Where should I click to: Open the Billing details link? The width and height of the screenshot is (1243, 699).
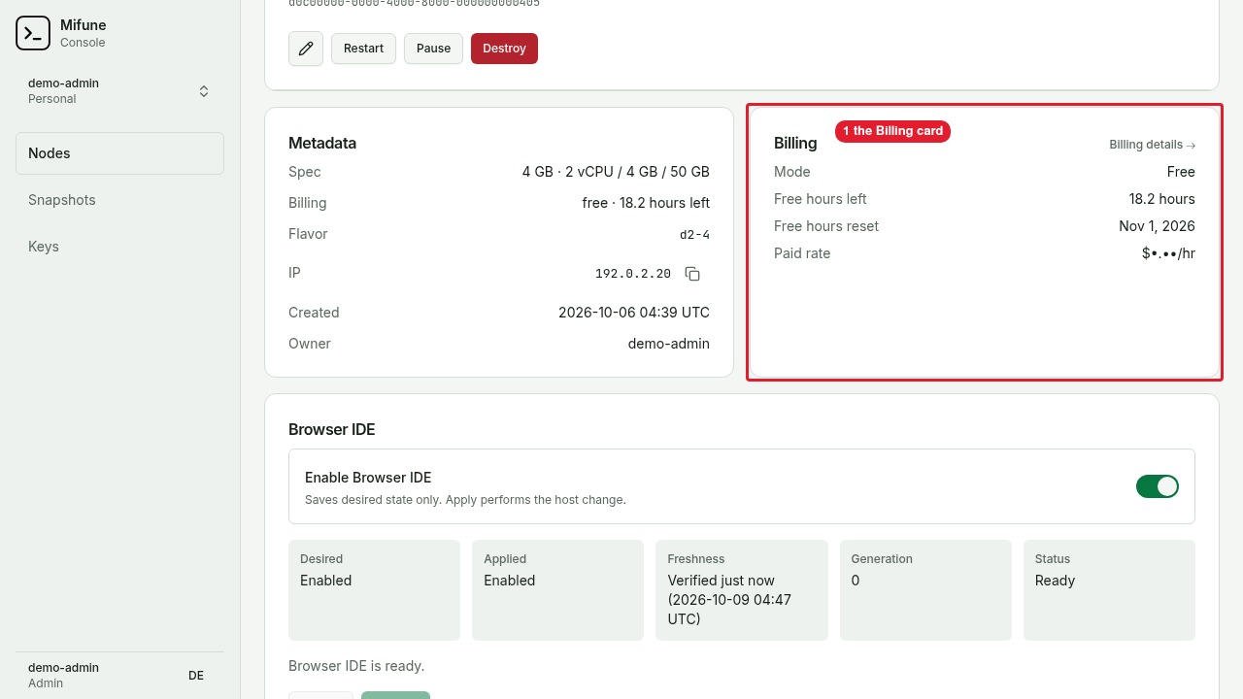click(x=1152, y=145)
